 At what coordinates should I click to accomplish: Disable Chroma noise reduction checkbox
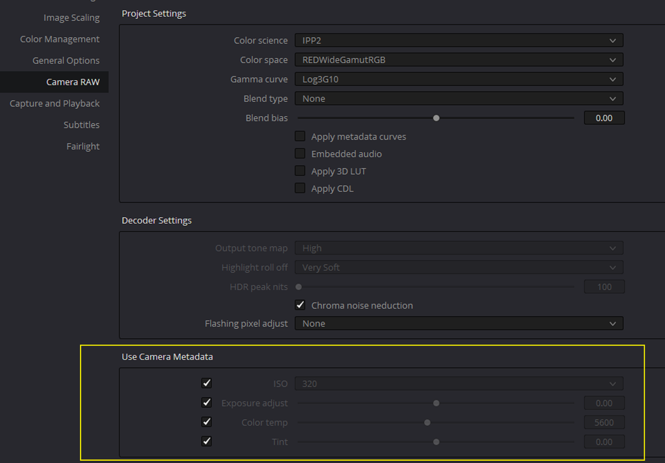[x=300, y=305]
